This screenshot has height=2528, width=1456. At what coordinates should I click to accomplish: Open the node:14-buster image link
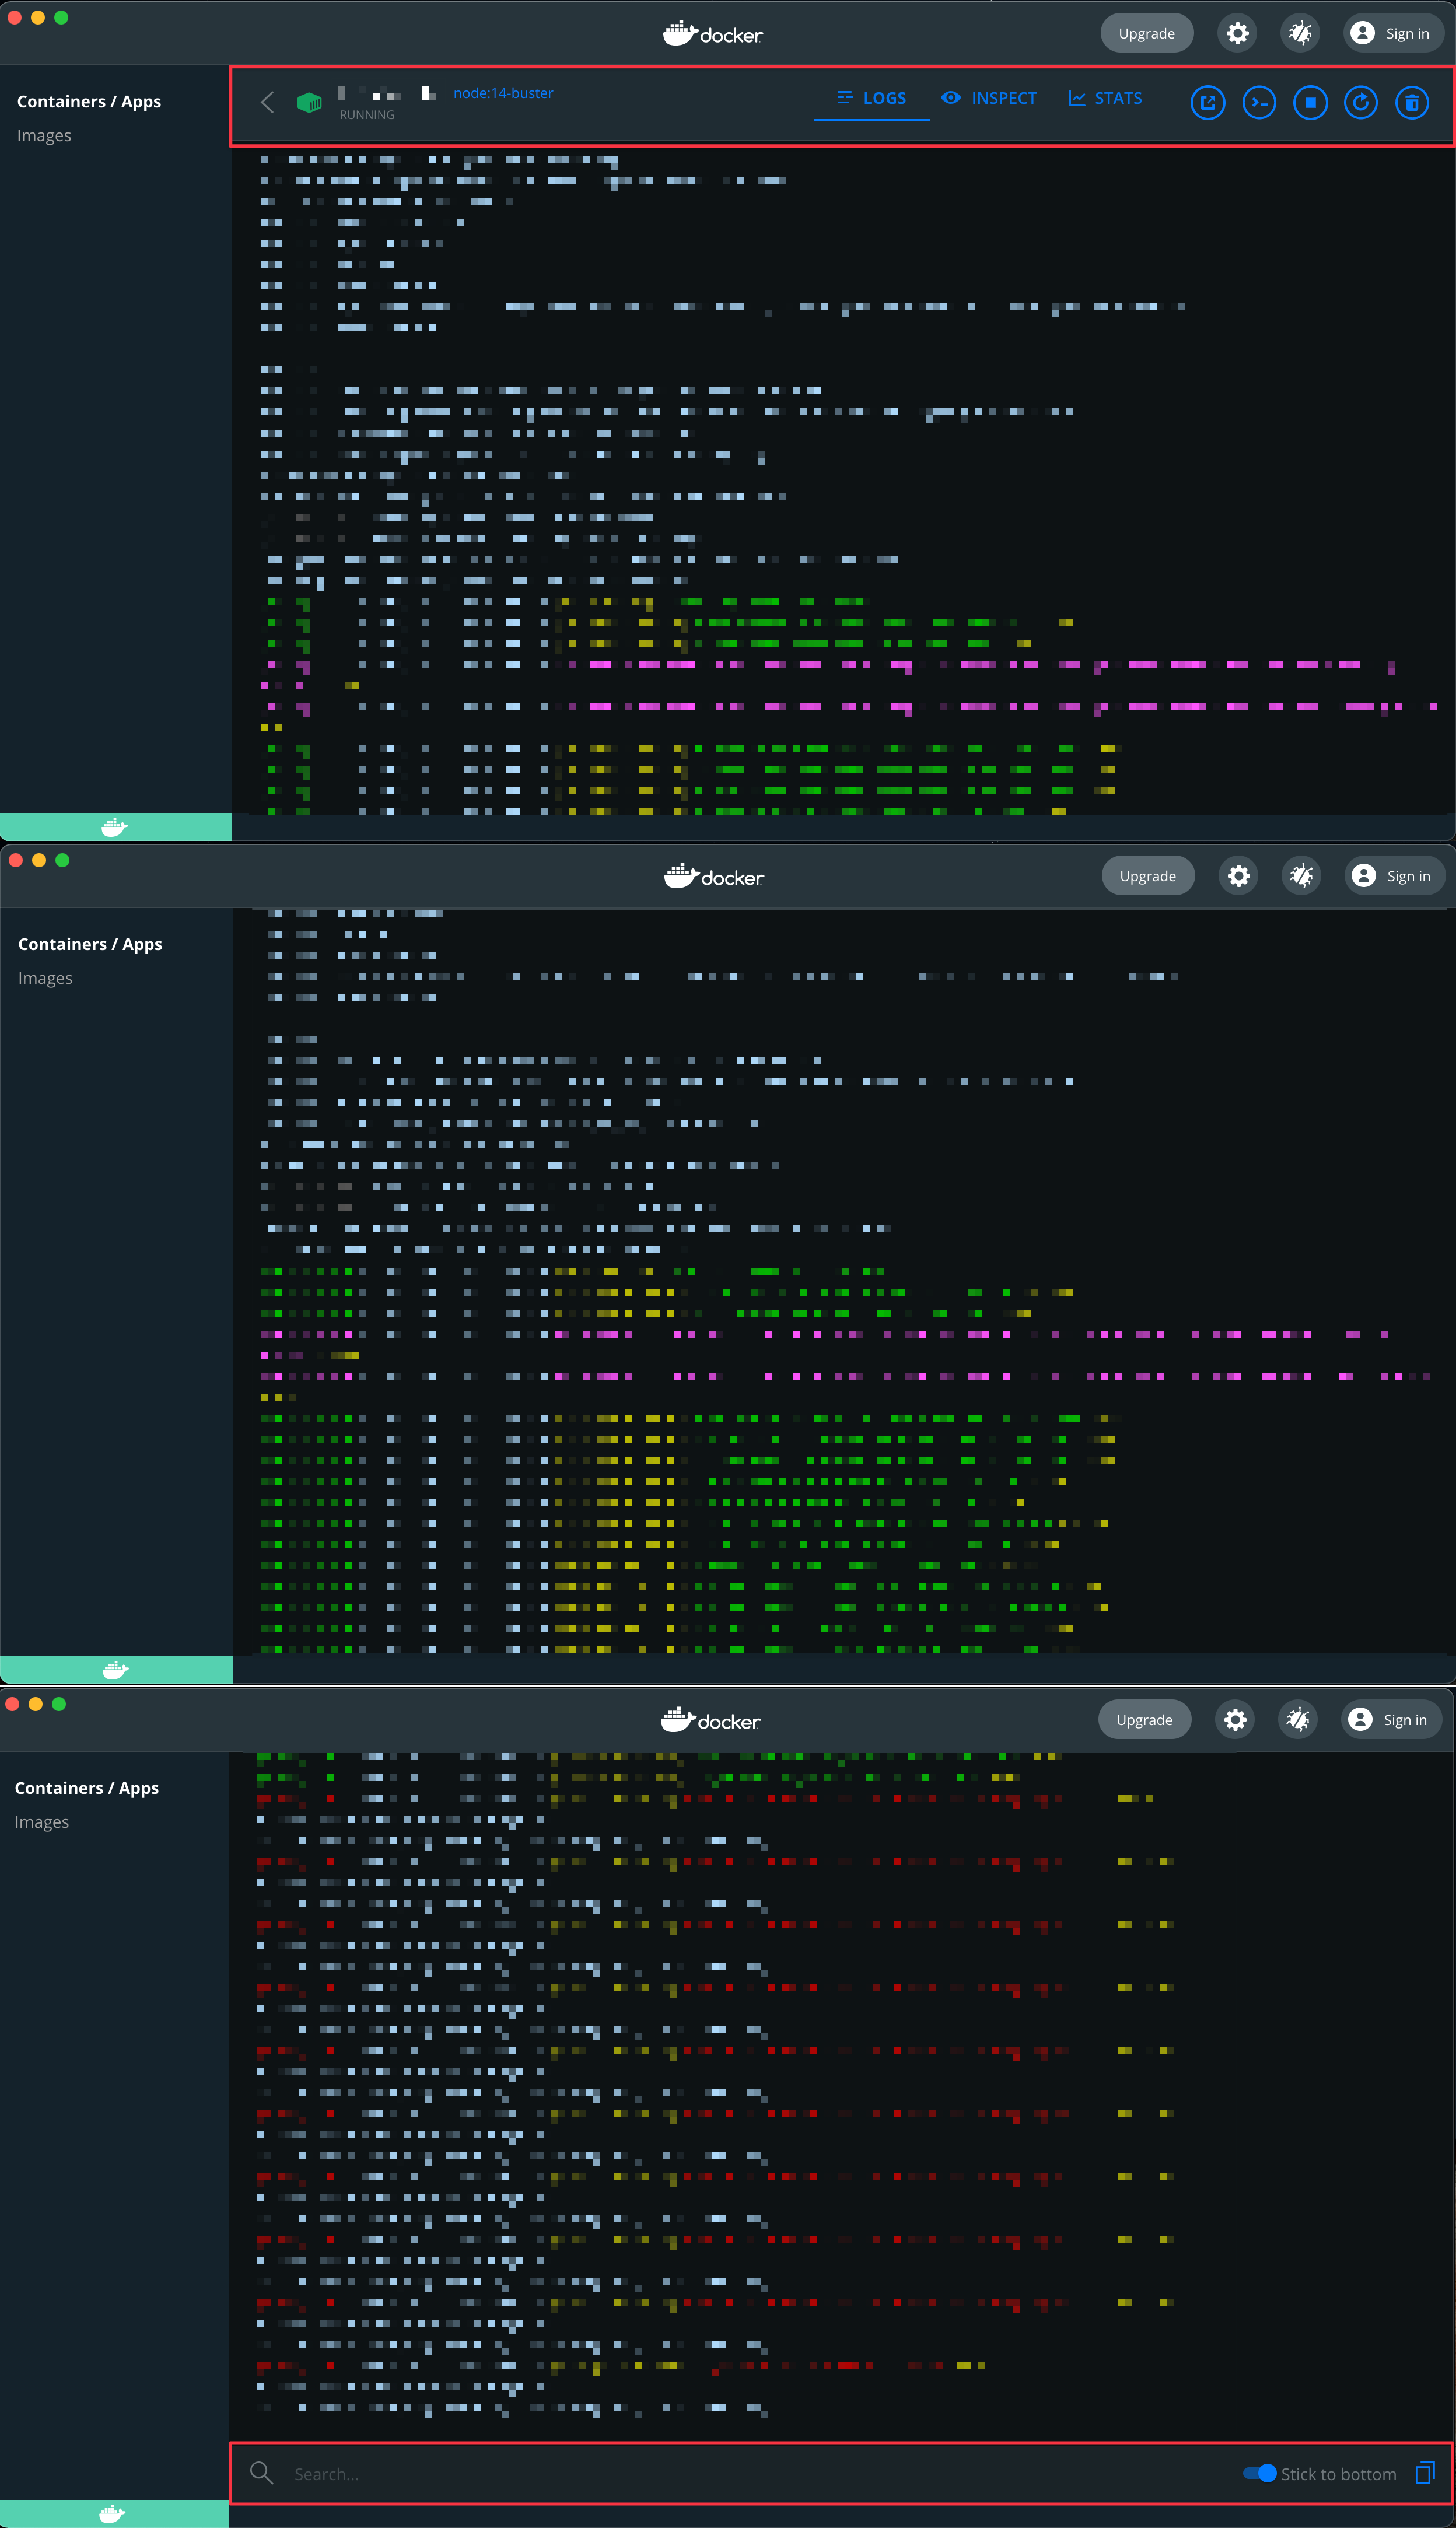coord(503,93)
